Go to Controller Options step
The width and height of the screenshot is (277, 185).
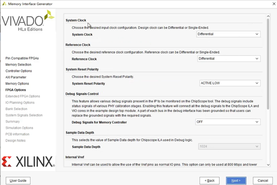tap(18, 71)
